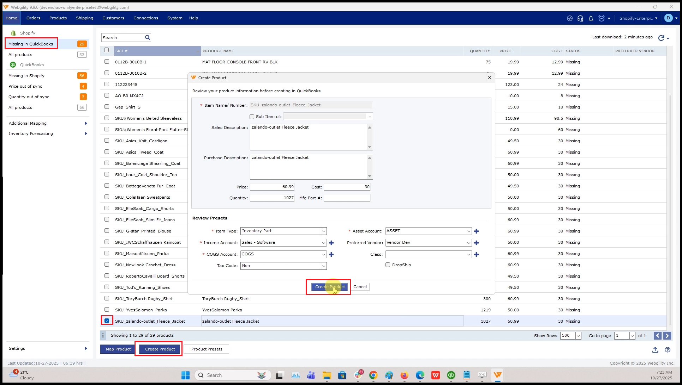Open the notifications bell icon

[591, 18]
